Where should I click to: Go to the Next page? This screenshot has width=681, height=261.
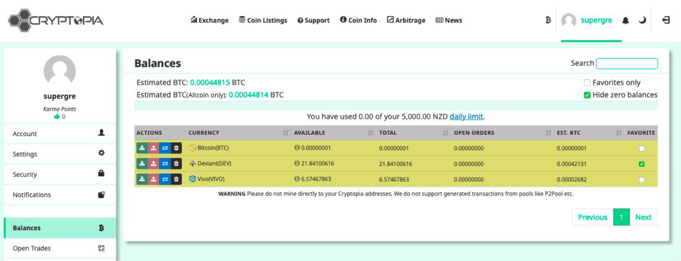click(x=643, y=217)
